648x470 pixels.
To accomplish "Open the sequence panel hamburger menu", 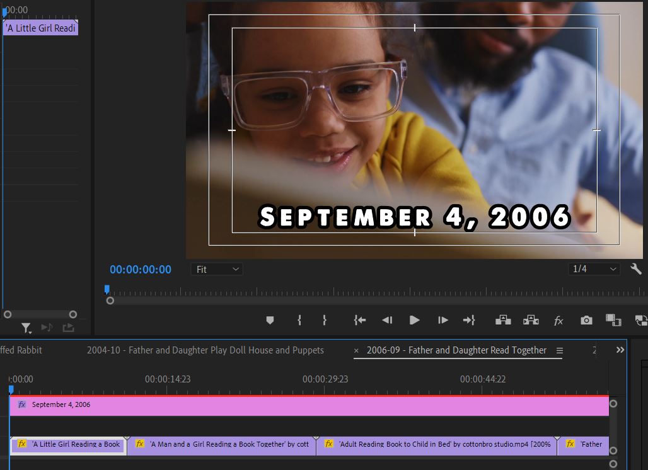I will click(560, 351).
